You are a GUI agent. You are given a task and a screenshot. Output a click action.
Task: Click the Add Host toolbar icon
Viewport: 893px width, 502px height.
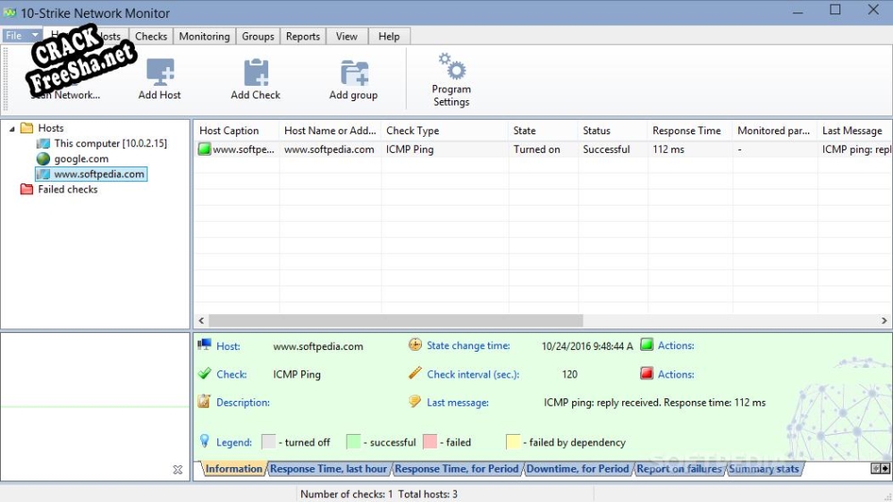coord(160,72)
